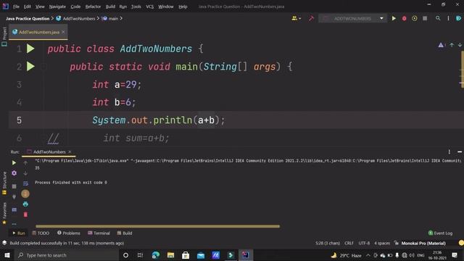Viewport: 464px width, 261px height.
Task: Open Search Everywhere magnifier icon
Action: [438, 18]
